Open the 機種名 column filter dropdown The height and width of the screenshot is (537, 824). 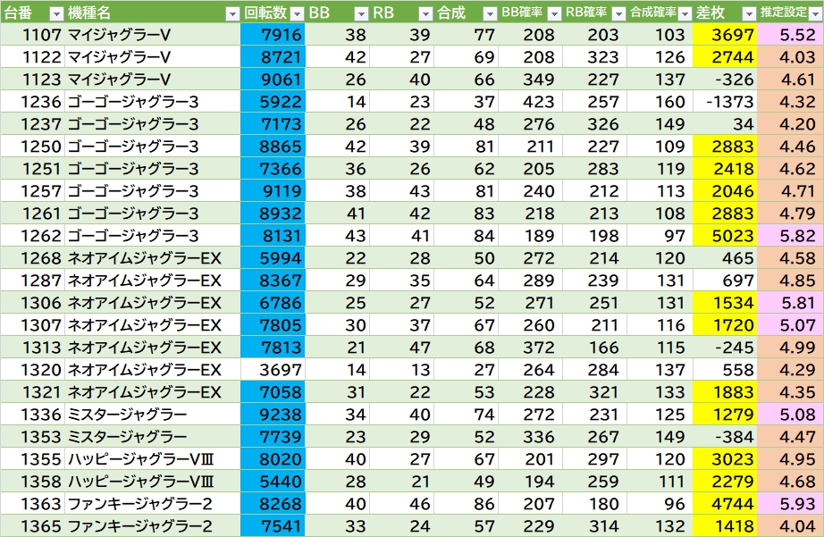(x=232, y=13)
